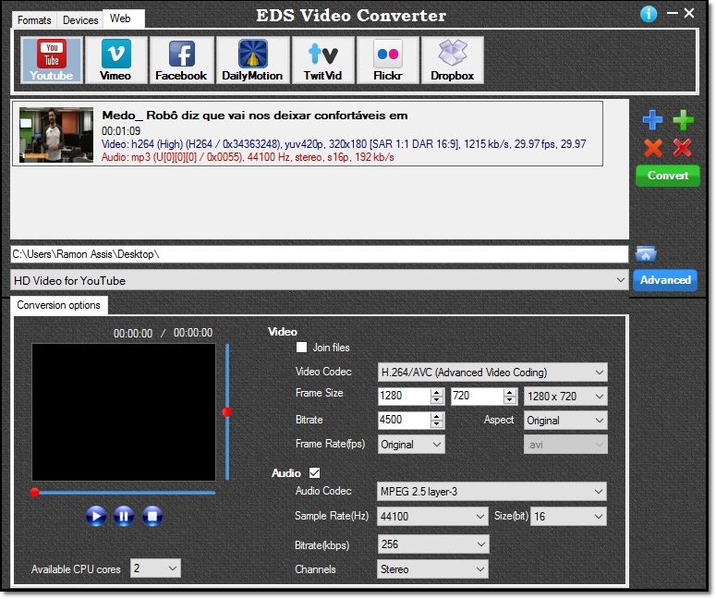This screenshot has width=716, height=599.
Task: Select the video thumbnail in file list
Action: click(56, 135)
